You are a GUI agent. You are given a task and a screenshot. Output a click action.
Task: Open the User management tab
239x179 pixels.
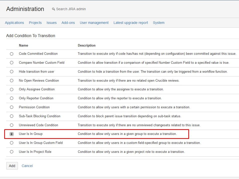94,23
